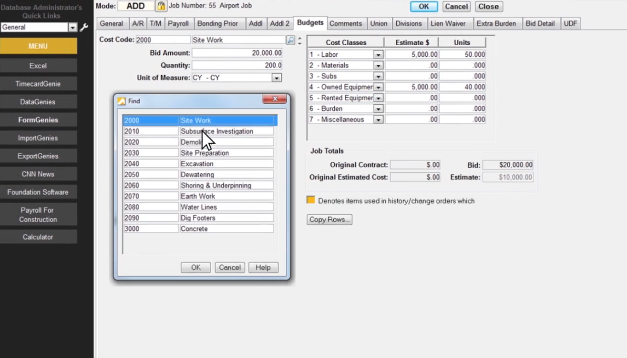Switch to the Lien Waiver tab
627x358 pixels.
tap(449, 23)
